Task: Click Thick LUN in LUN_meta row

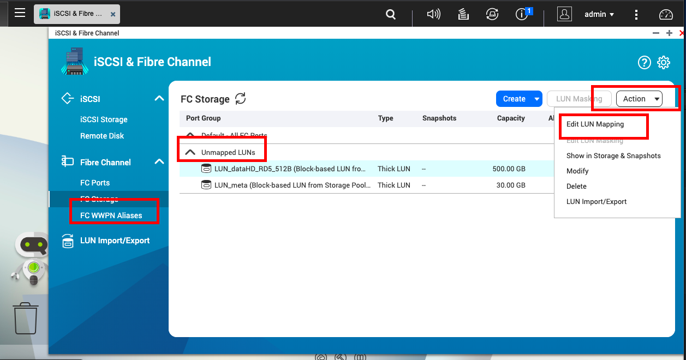Action: [x=394, y=185]
